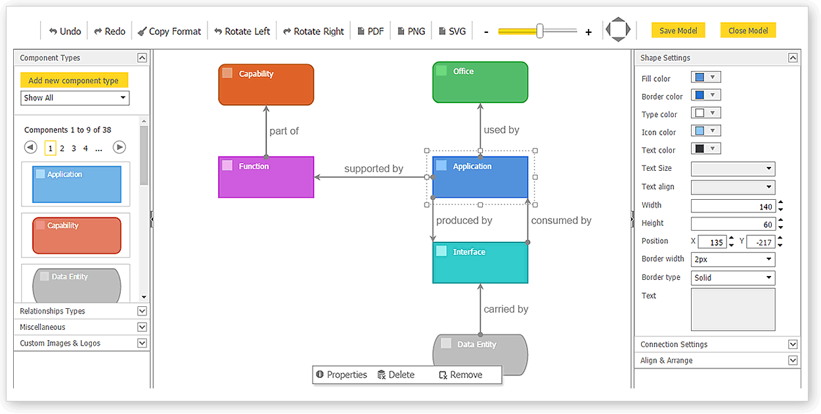Click the Save Model button
821x414 pixels.
[678, 31]
